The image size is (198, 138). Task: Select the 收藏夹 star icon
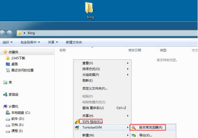[5, 52]
